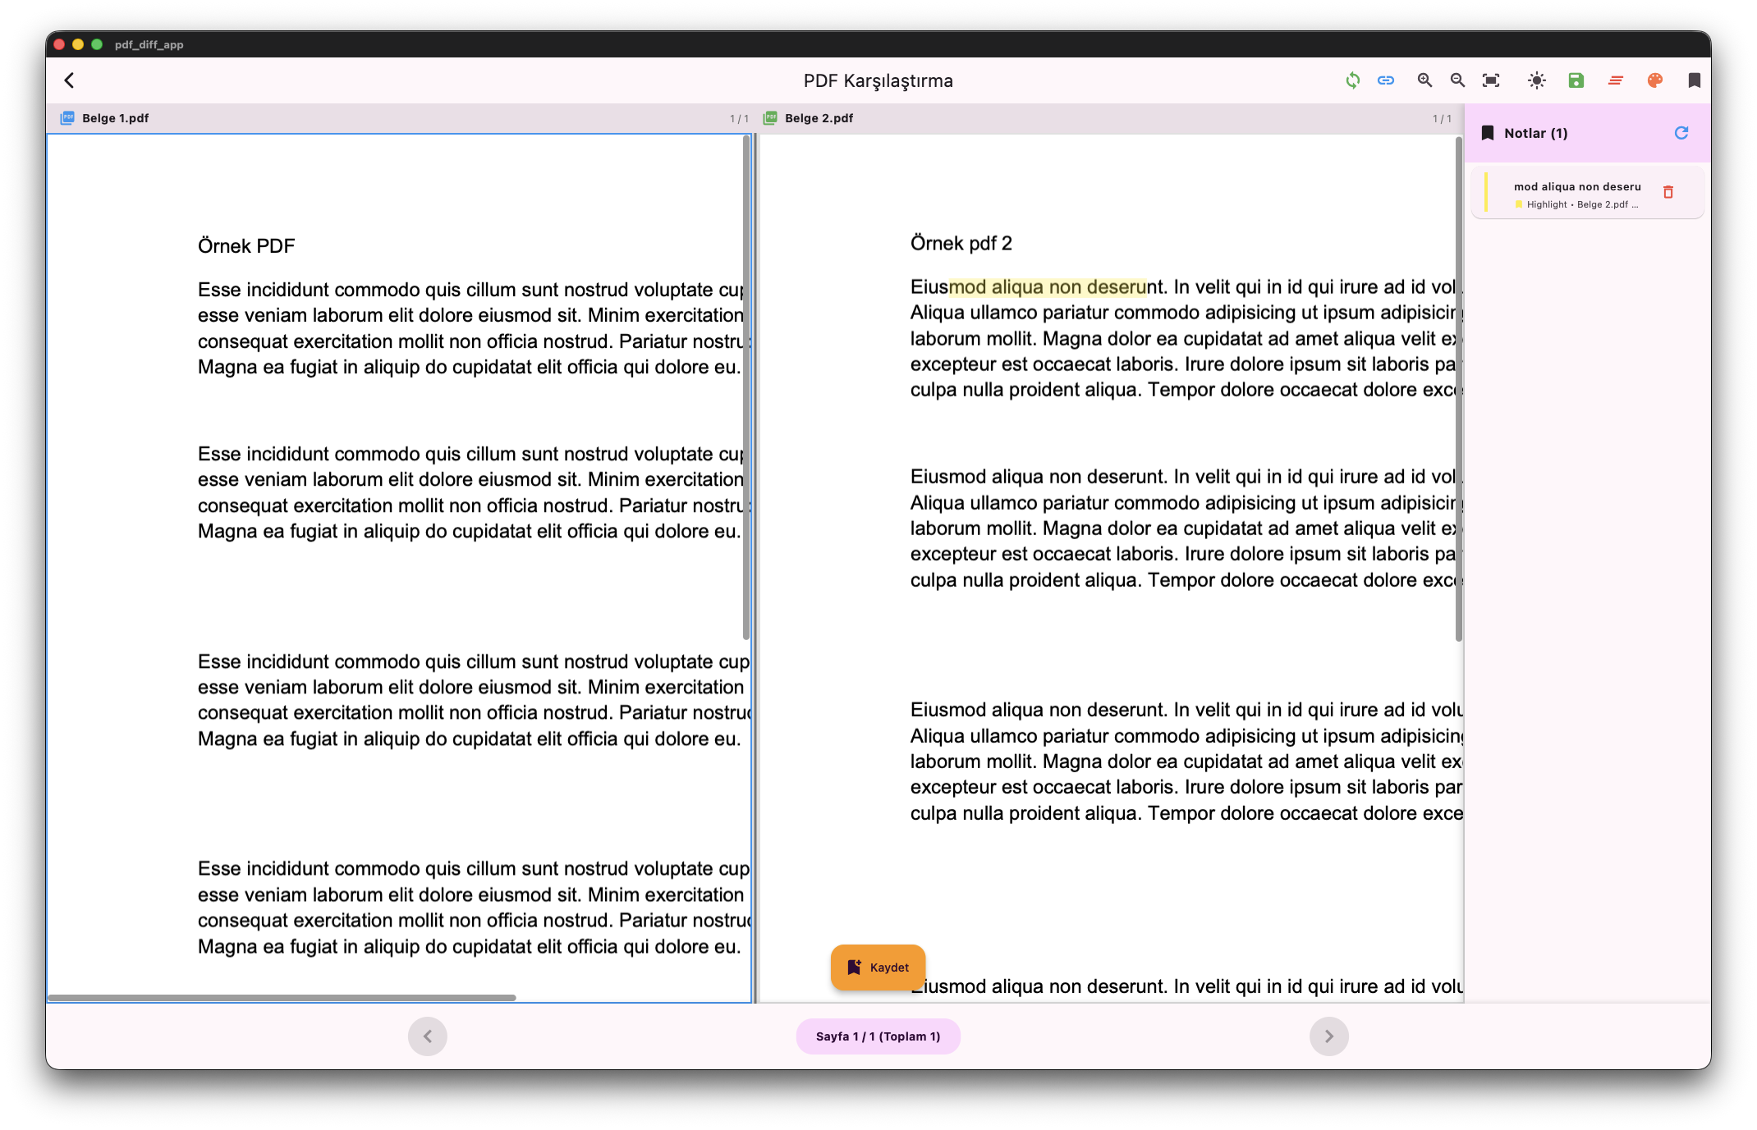The image size is (1757, 1130).
Task: Click the fit-to-screen icon
Action: tap(1491, 80)
